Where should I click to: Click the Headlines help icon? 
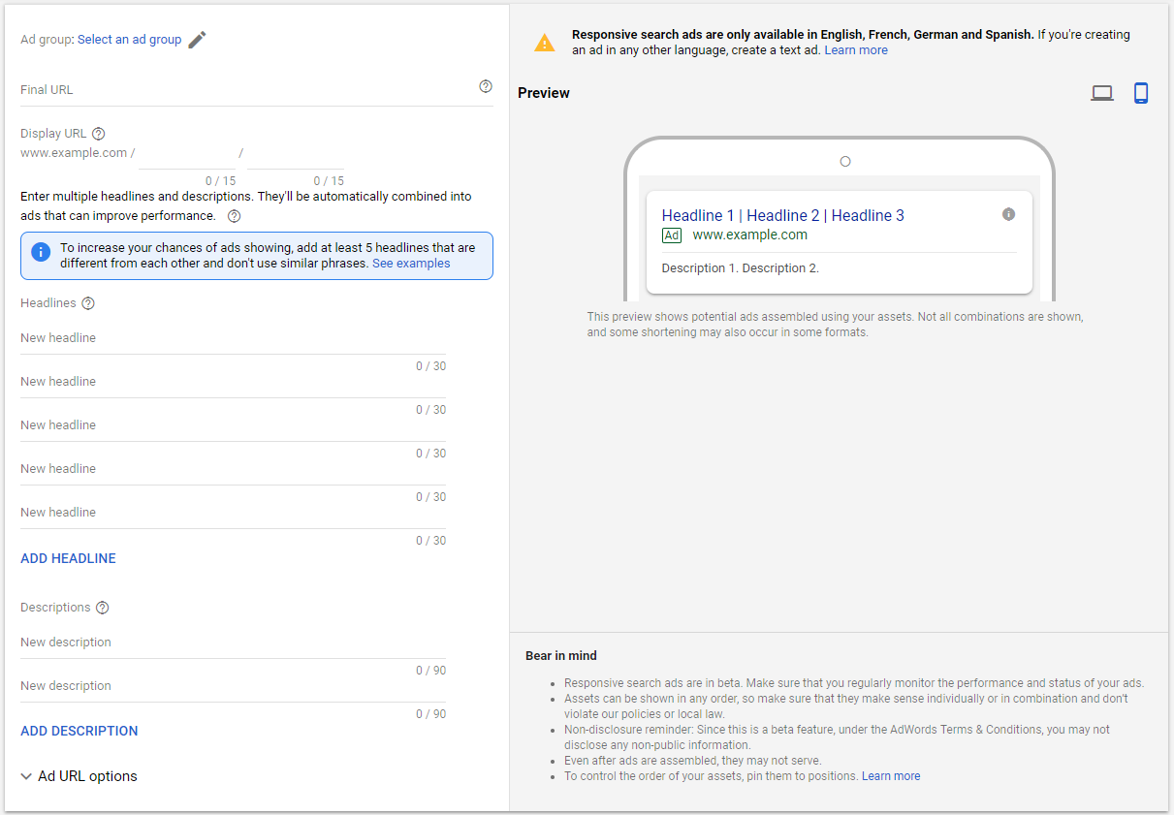[x=88, y=303]
